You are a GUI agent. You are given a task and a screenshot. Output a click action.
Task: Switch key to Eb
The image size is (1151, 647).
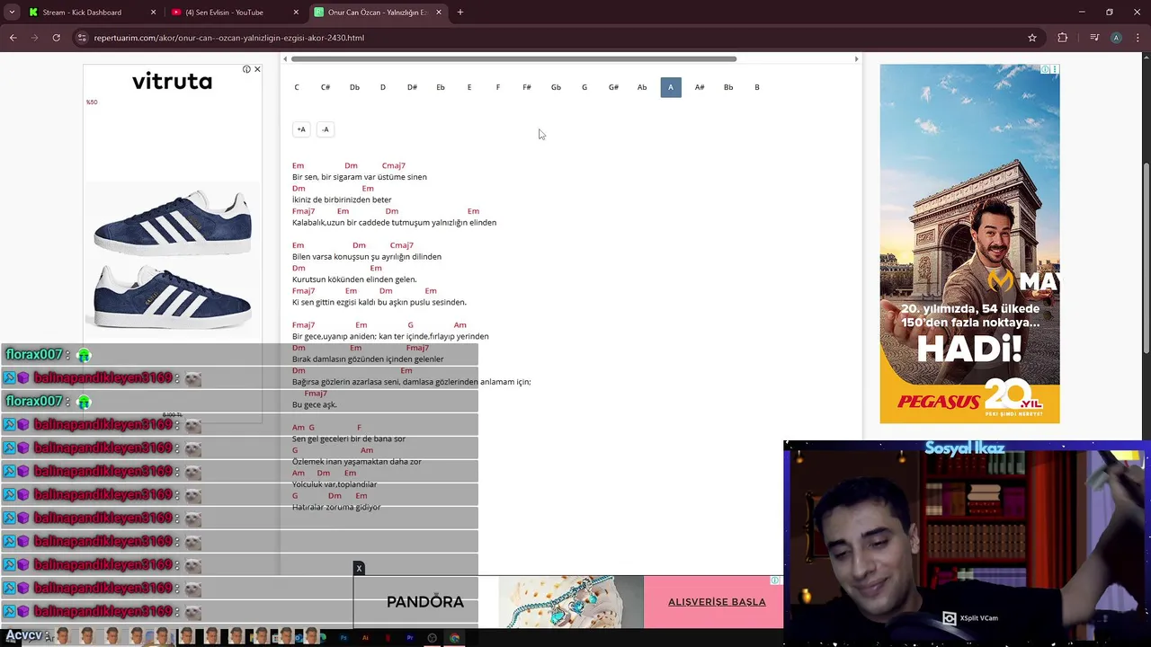pos(441,87)
